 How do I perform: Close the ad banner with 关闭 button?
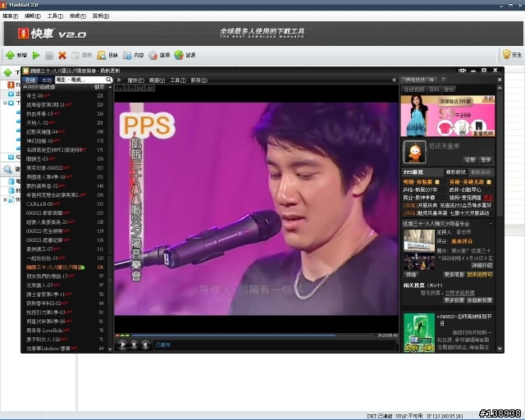tap(488, 98)
